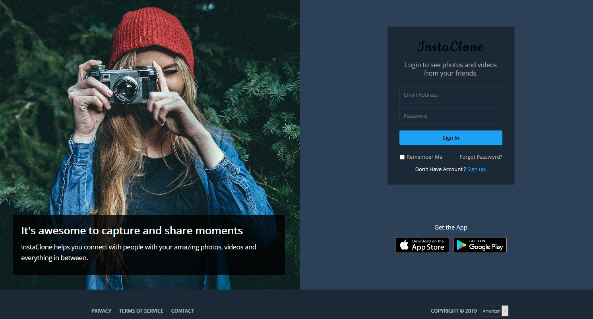Click the "Remember Me" label text

424,157
